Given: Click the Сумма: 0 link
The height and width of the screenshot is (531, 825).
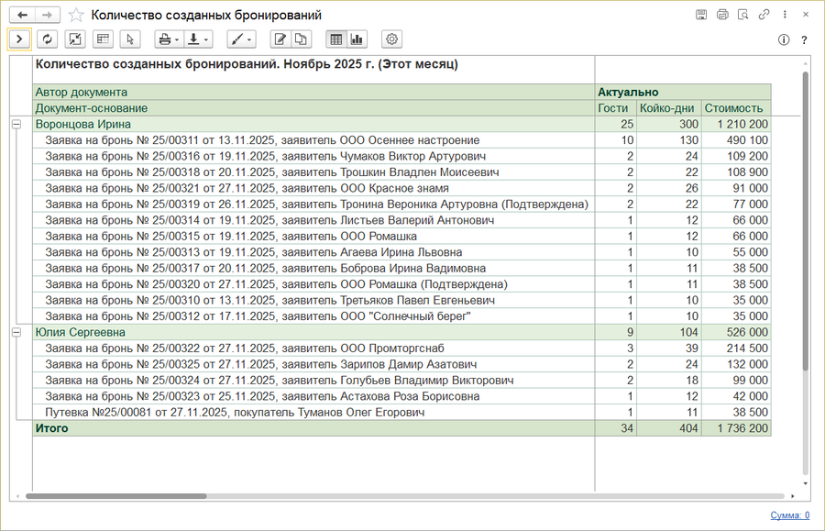Looking at the screenshot, I should (789, 515).
